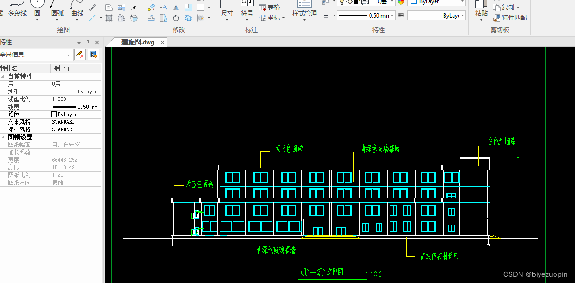Click the 特性名 column header

(x=25, y=68)
